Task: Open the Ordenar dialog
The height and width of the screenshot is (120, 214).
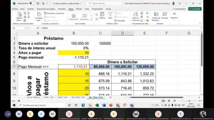Action: [x=102, y=16]
